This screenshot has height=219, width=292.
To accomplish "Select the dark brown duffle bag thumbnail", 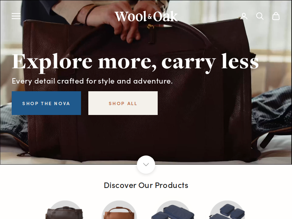I will 65,210.
